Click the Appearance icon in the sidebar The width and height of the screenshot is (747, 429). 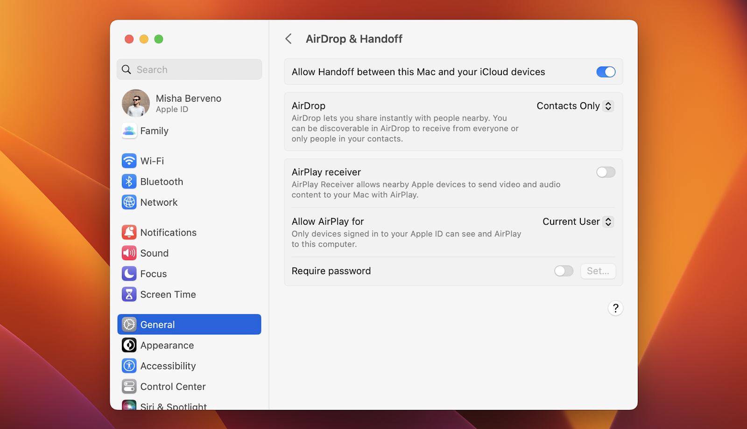129,345
